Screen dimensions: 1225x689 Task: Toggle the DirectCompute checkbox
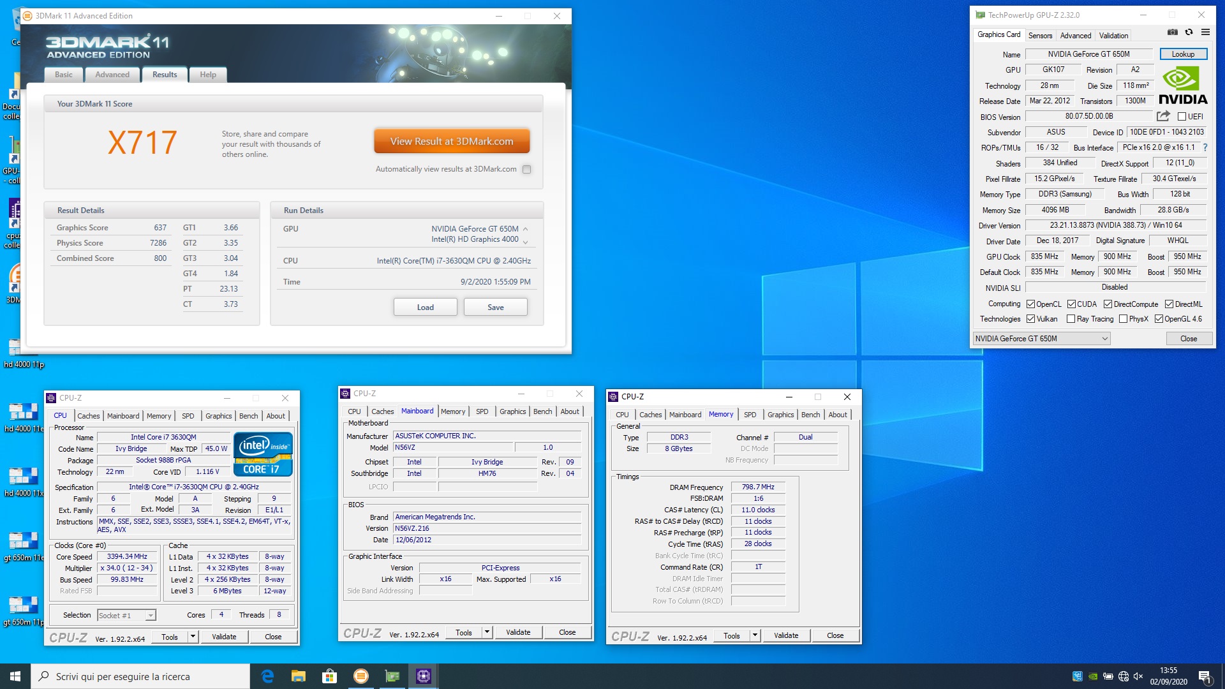[1108, 304]
